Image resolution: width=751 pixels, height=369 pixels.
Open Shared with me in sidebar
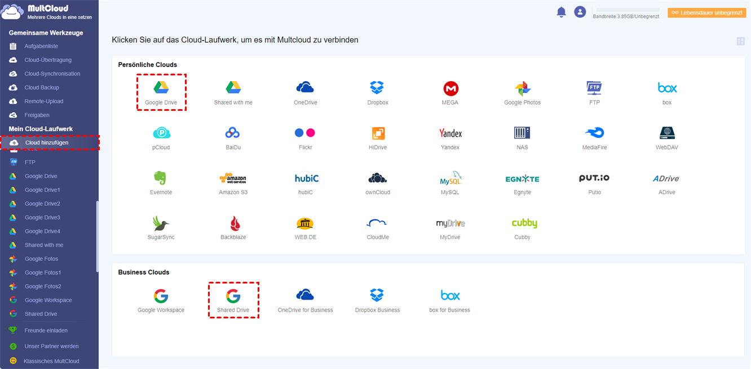tap(44, 245)
